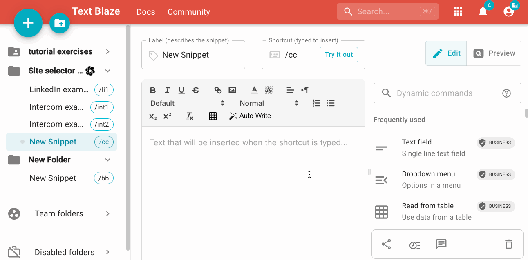Screen dimensions: 528x260
Task: Delete snippet with the trash icon
Action: (509, 244)
